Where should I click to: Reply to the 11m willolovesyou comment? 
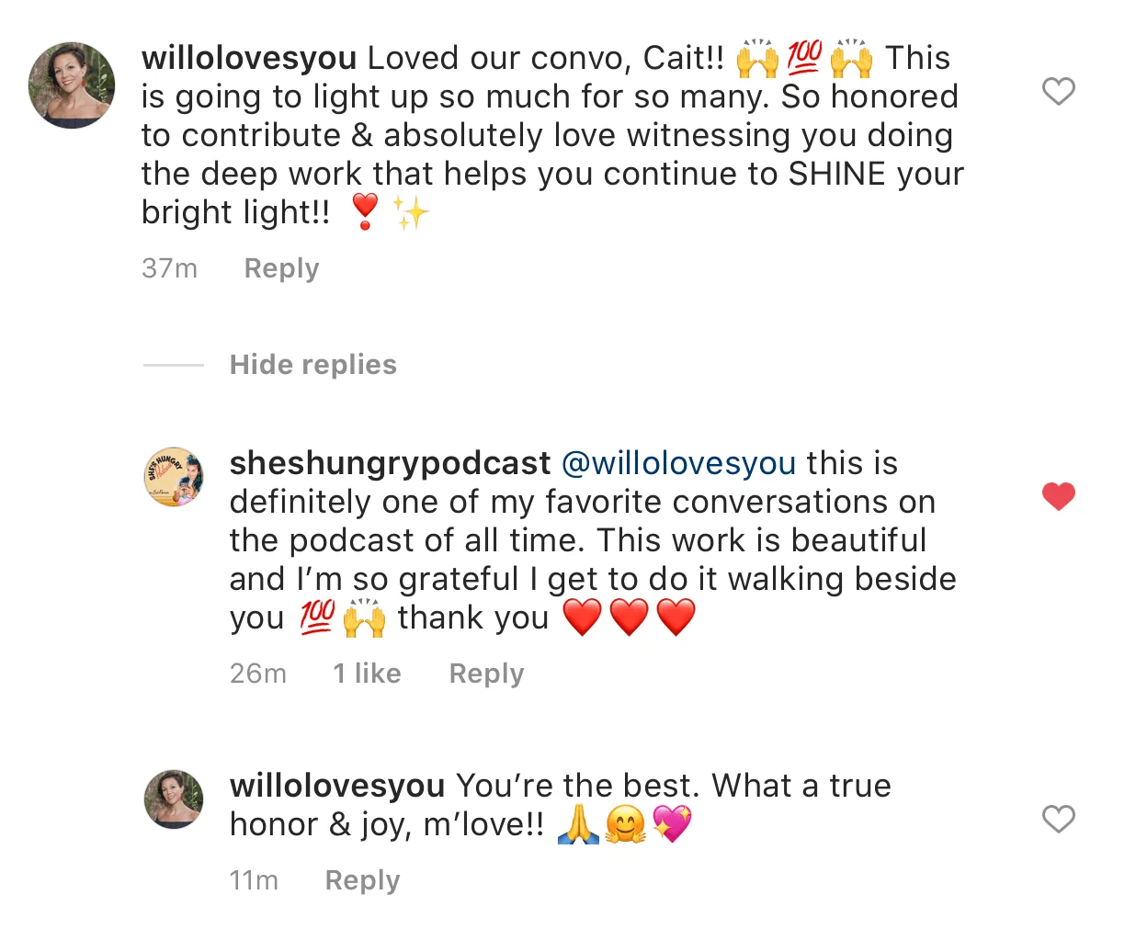(x=362, y=880)
